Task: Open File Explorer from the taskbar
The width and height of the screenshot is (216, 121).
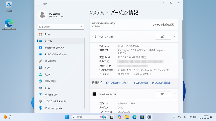Action: (127, 117)
